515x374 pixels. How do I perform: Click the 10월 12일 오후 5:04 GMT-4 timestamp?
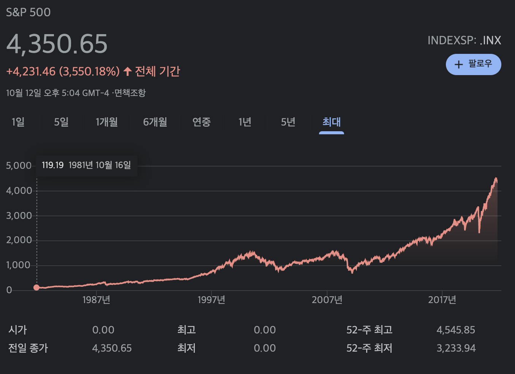coord(58,93)
